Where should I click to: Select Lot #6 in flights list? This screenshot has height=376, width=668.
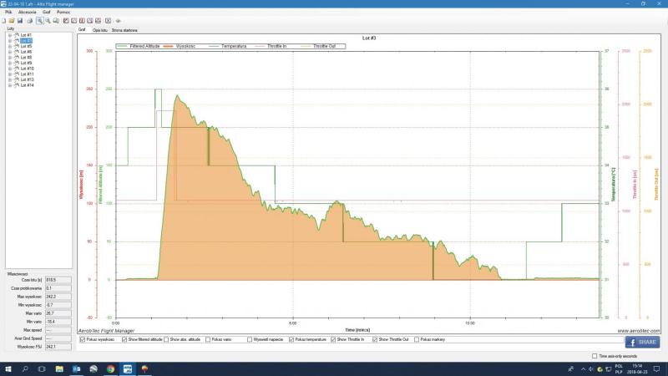pos(26,52)
